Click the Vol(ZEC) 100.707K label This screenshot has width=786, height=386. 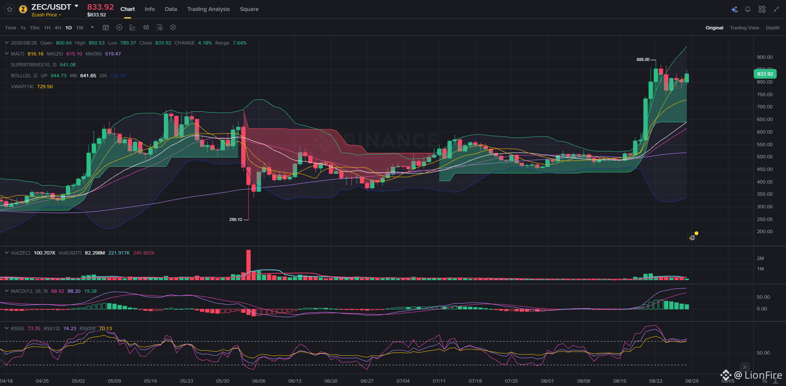[x=33, y=253]
